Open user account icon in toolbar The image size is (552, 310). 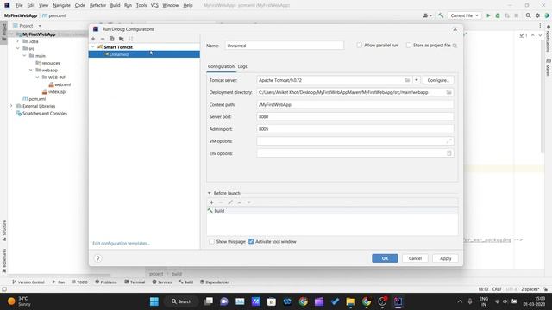[x=427, y=15]
